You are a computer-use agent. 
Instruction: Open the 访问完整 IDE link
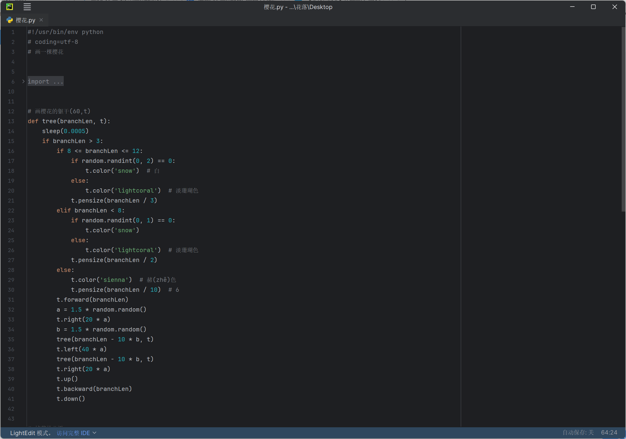pos(73,433)
